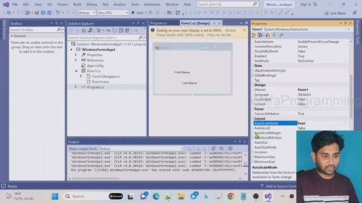Click the Send Feedback icon
362x203 pixels.
355,13
